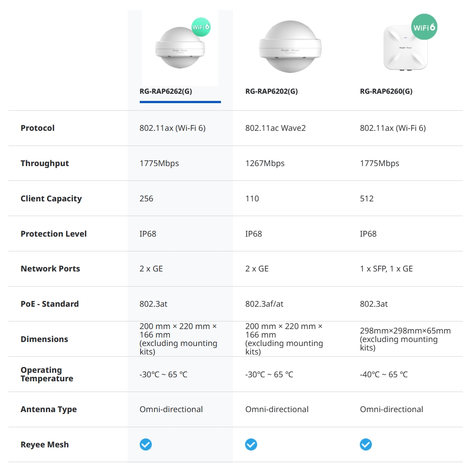
Task: Click Reyee Mesh checkmark for RG-RAP6262(G)
Action: click(x=146, y=444)
